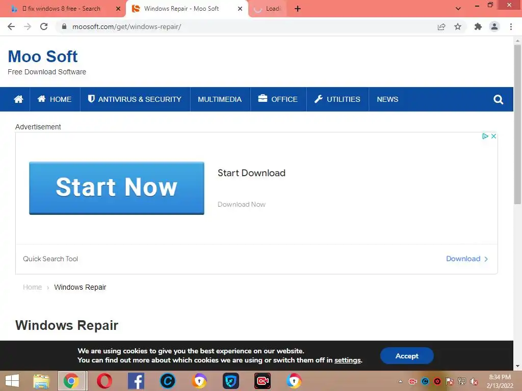Open Antivirus & Security menu
522x391 pixels.
(135, 99)
